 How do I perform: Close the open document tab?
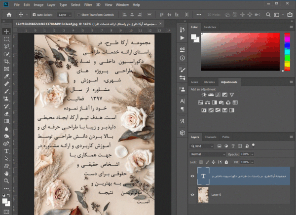[160, 24]
